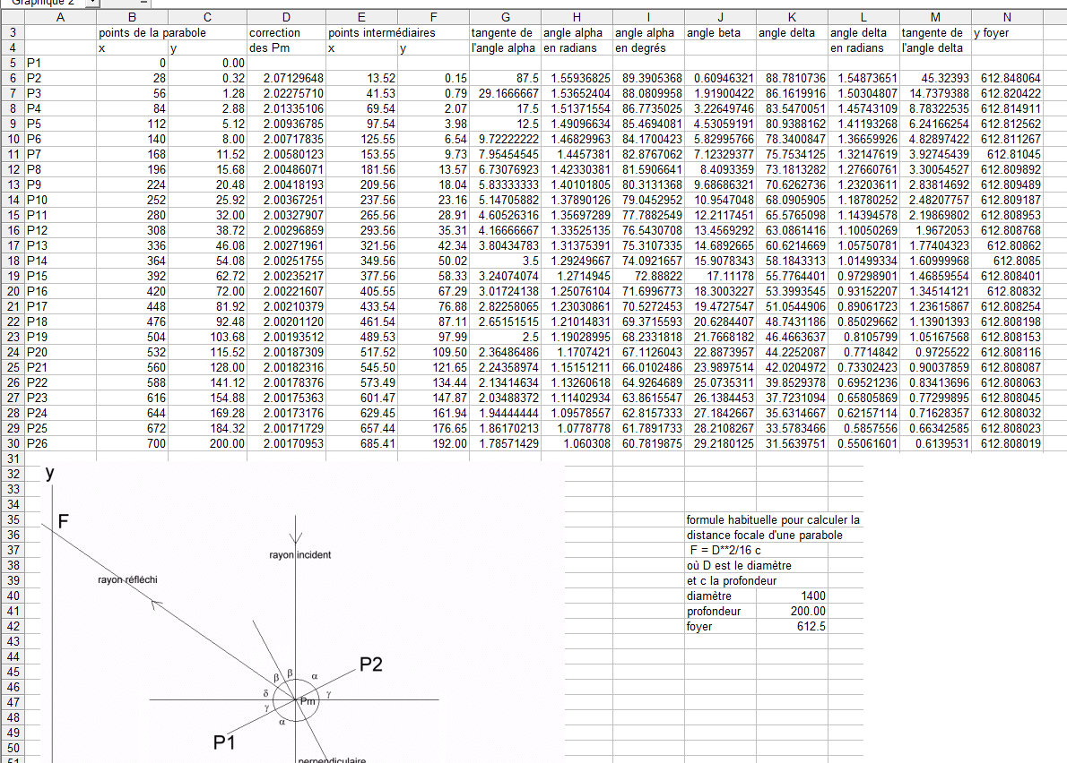Click the 'profondeur' label cell
This screenshot has width=1067, height=763.
coord(720,612)
